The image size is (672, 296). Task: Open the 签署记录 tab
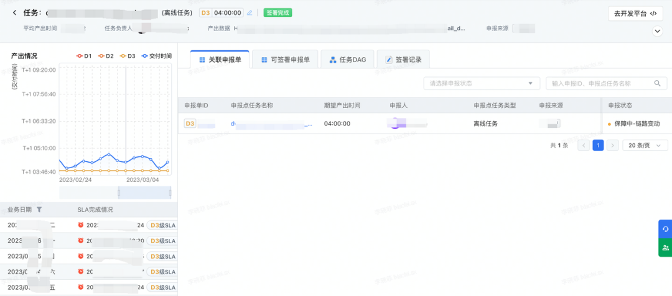click(x=403, y=60)
